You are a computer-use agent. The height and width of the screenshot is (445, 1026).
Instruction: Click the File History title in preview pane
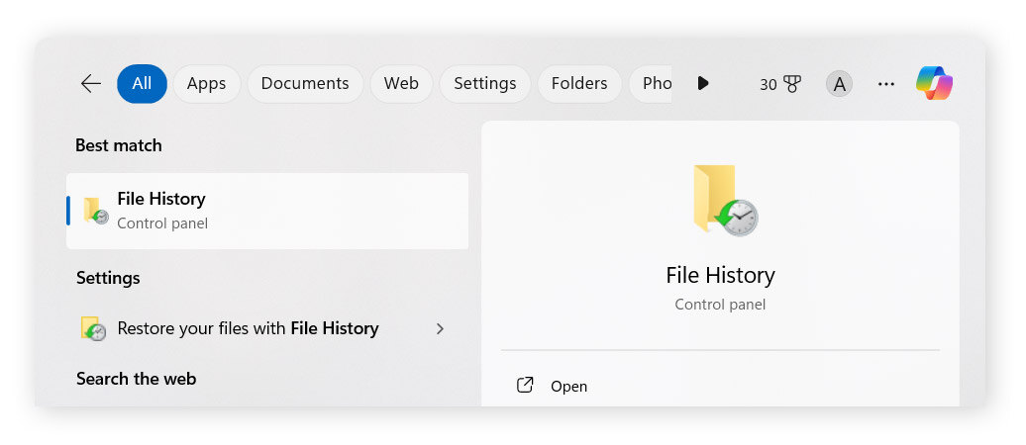[720, 275]
